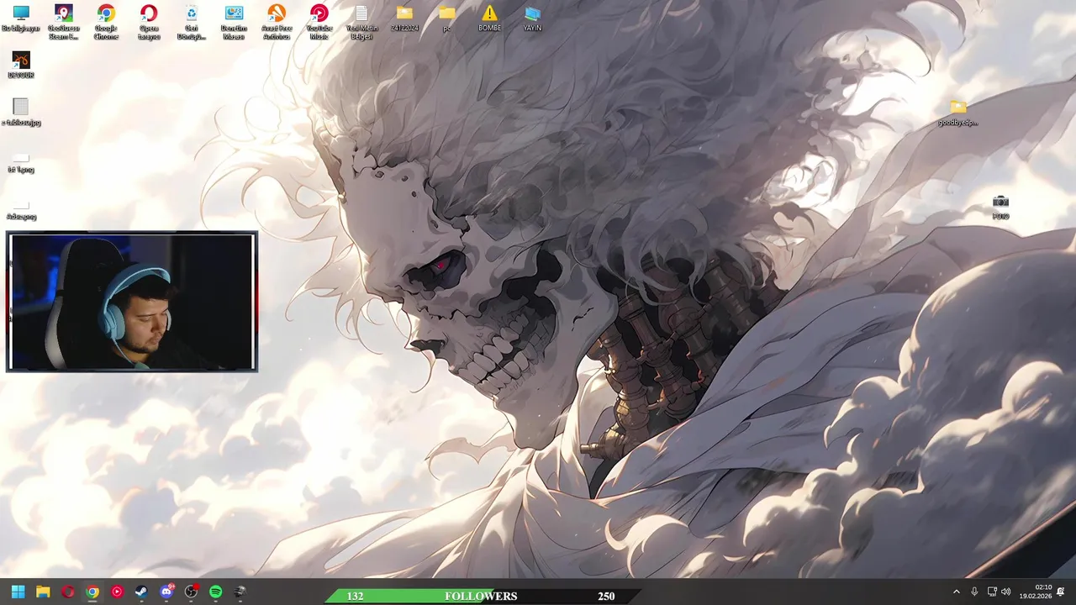Select the 24122024 desktop folder
The width and height of the screenshot is (1076, 605).
[x=404, y=18]
